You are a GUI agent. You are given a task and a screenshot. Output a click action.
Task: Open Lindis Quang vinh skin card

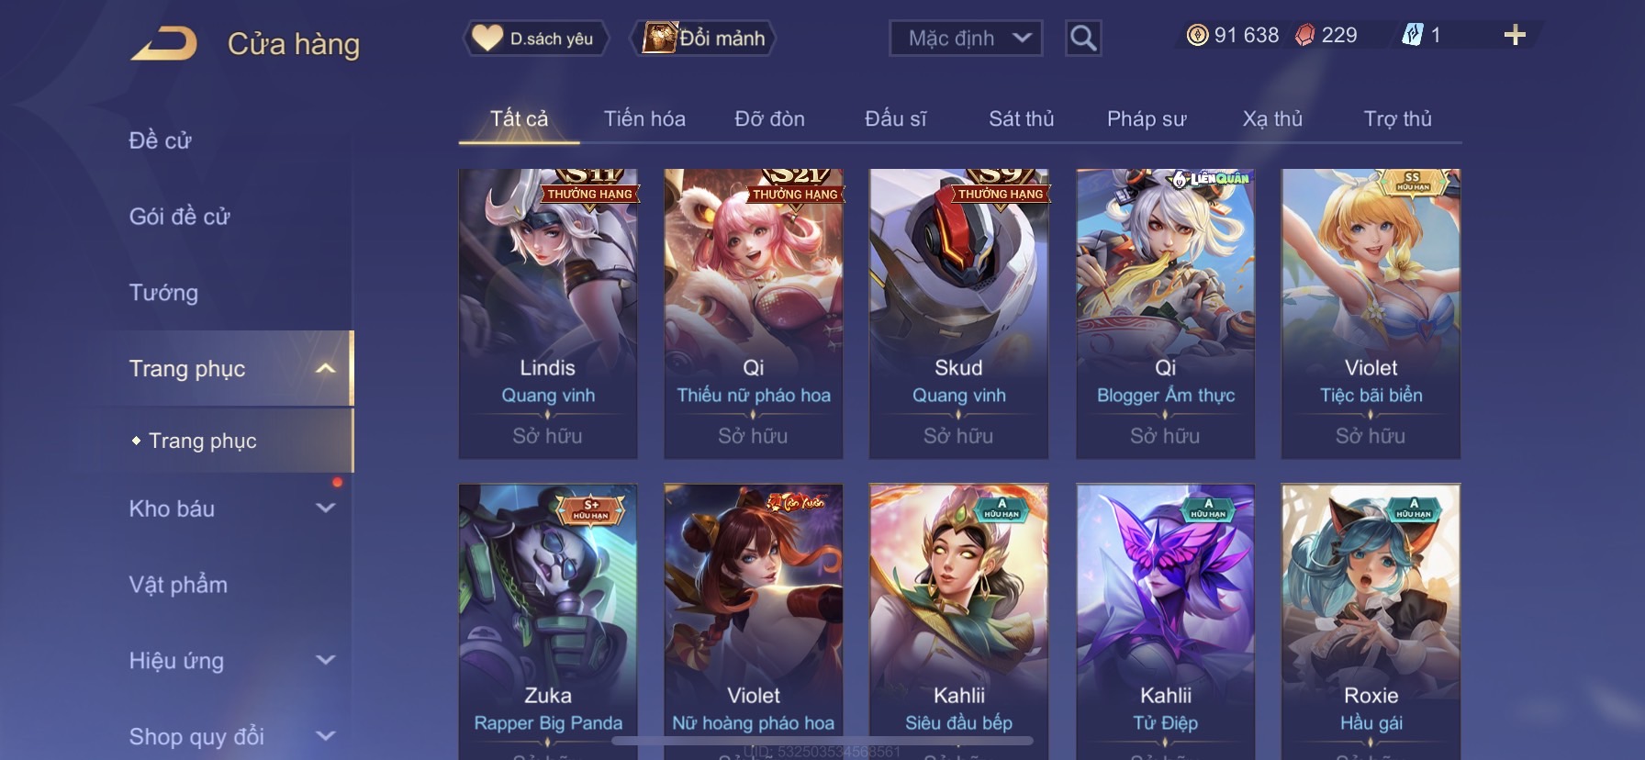pos(548,313)
